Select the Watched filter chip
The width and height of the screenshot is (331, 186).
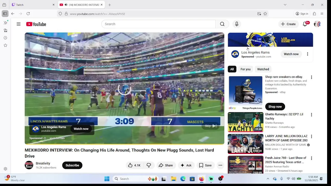[x=263, y=69]
